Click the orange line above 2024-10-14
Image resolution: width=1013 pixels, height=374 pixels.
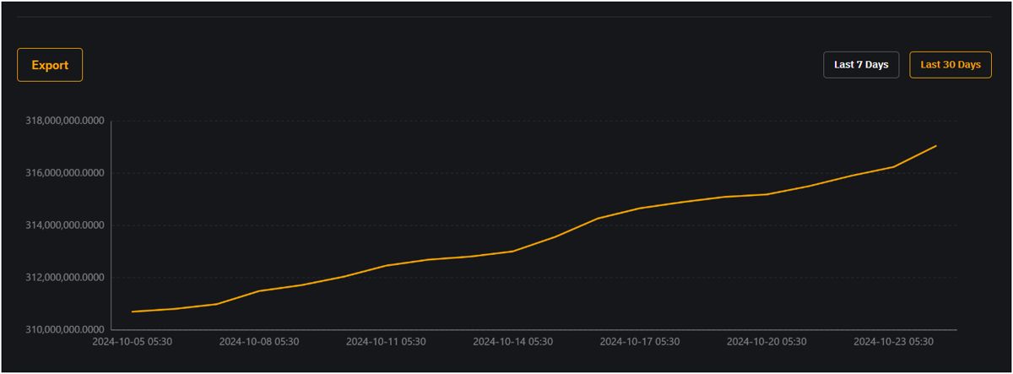click(513, 251)
